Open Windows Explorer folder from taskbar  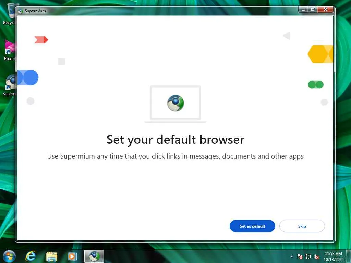51,256
